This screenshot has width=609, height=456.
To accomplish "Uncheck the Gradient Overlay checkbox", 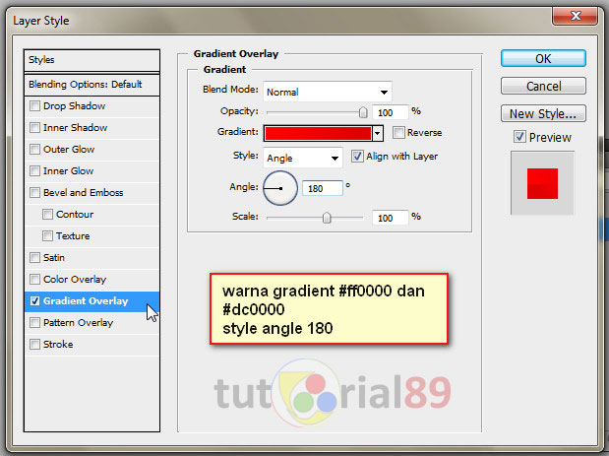I will (x=34, y=301).
